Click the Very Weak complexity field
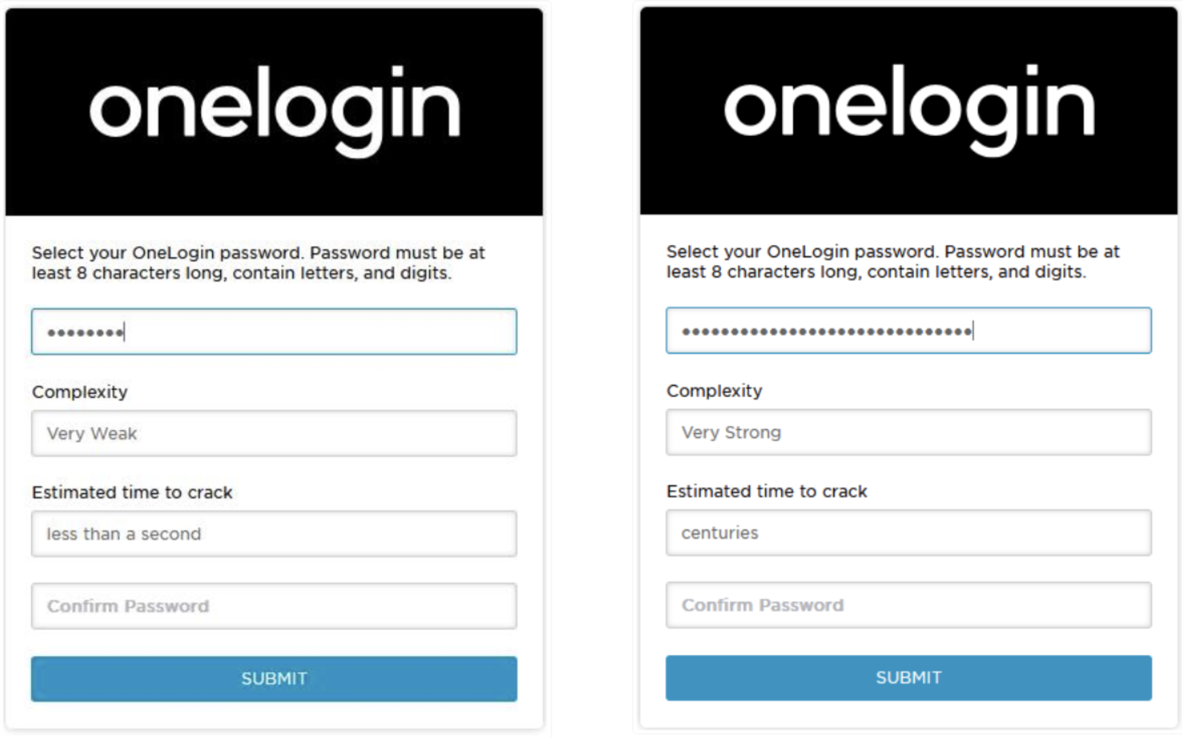 click(274, 433)
